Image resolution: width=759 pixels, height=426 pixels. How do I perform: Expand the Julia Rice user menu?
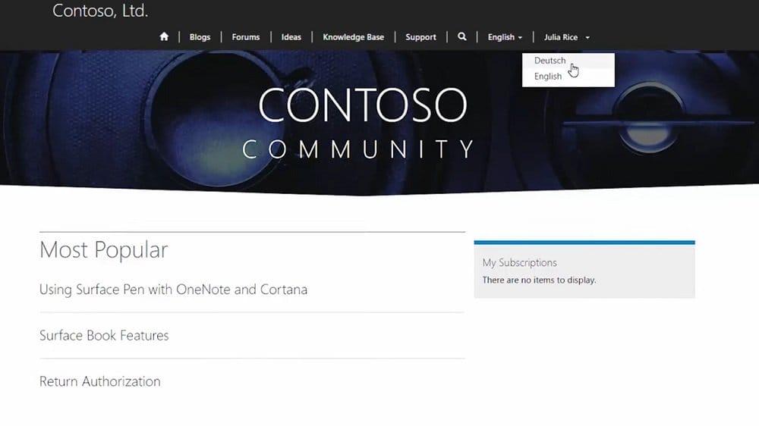pos(566,37)
